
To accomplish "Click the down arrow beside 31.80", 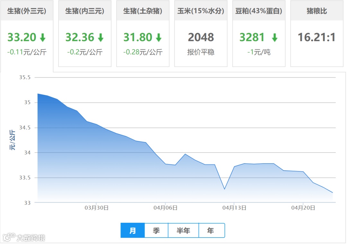I will (x=159, y=37).
